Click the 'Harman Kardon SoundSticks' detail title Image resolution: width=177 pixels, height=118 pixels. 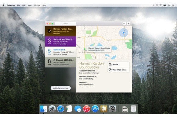click(92, 65)
